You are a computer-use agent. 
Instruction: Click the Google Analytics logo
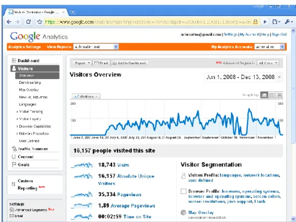[x=39, y=36]
